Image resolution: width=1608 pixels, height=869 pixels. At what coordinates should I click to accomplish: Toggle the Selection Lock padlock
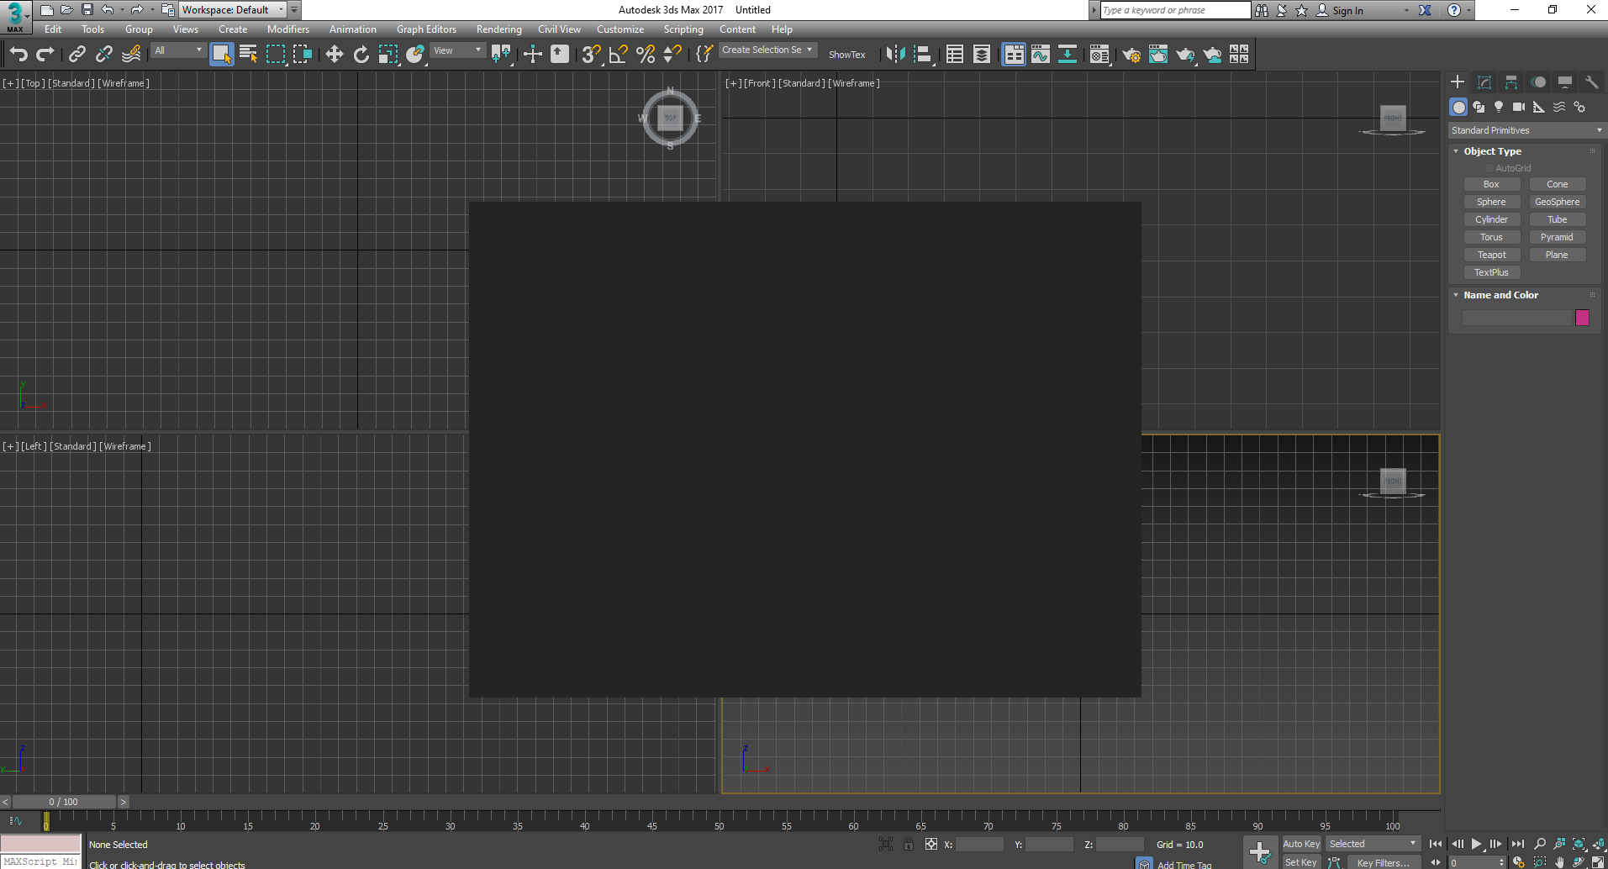pos(909,844)
